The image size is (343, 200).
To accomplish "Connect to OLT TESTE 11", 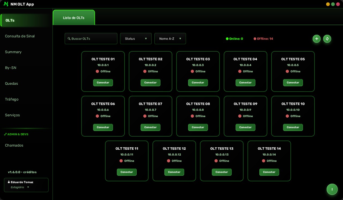I will click(127, 172).
